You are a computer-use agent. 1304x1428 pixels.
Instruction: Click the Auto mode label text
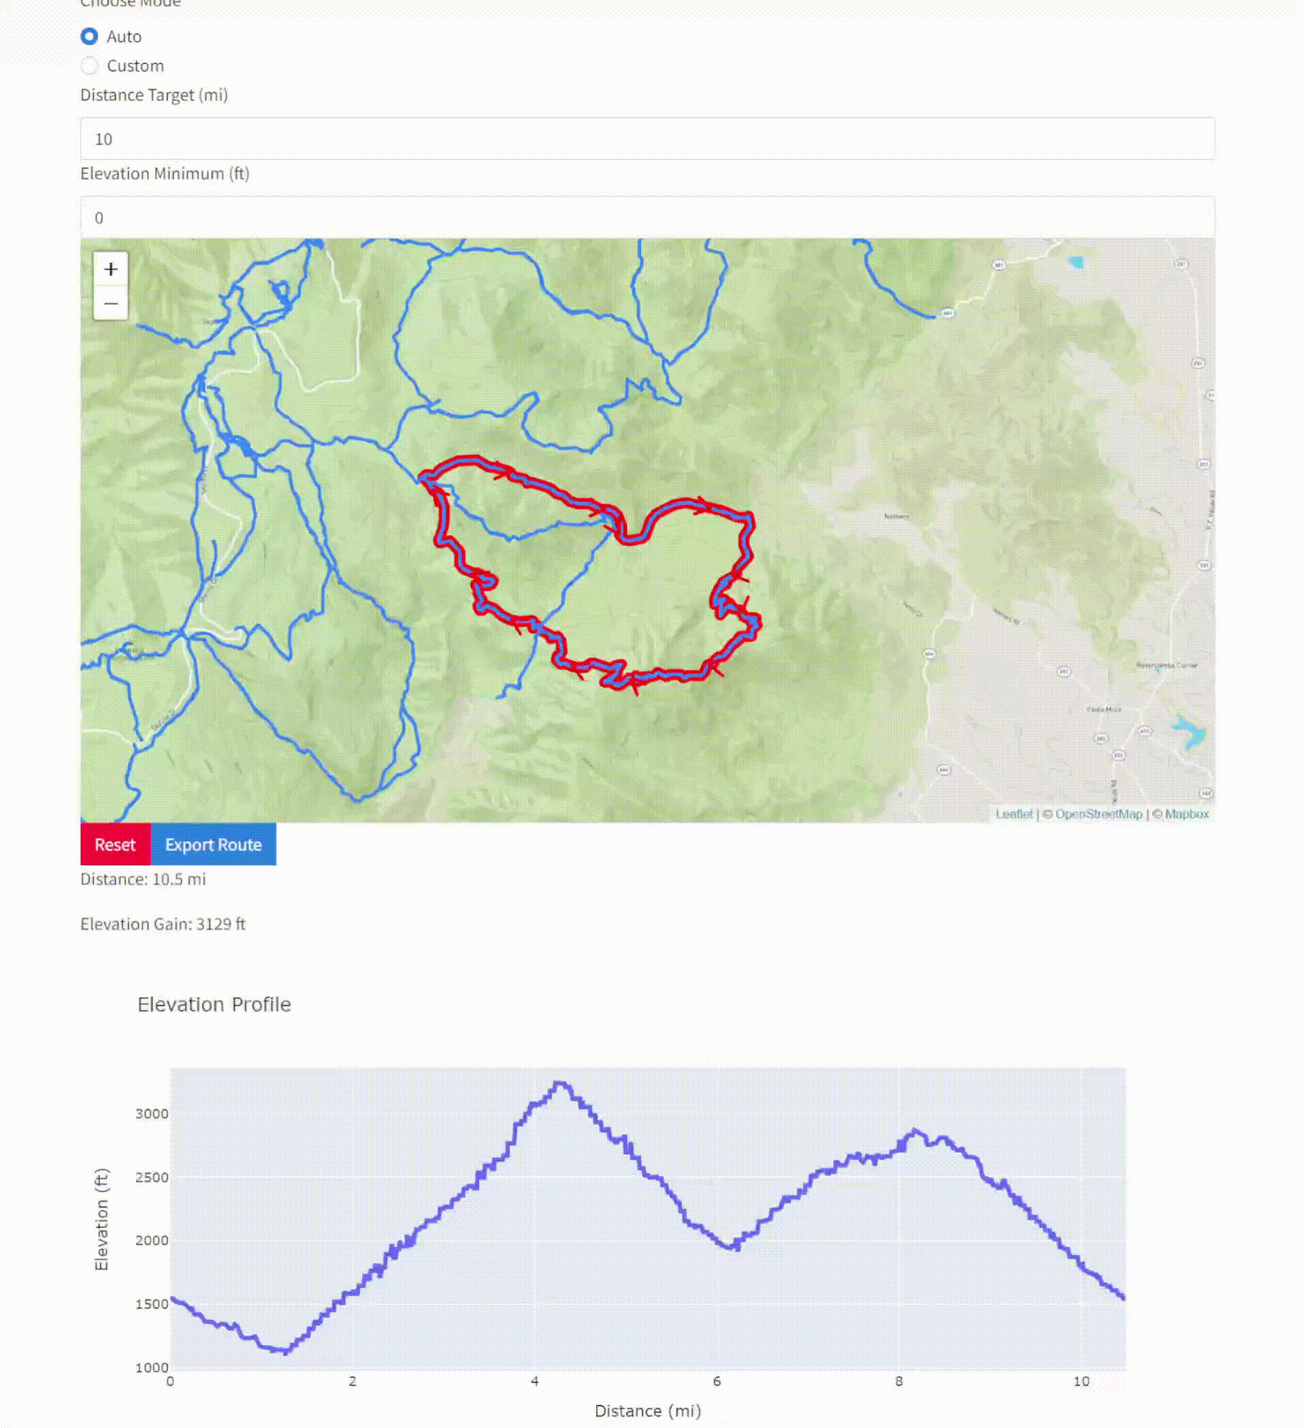[x=124, y=36]
